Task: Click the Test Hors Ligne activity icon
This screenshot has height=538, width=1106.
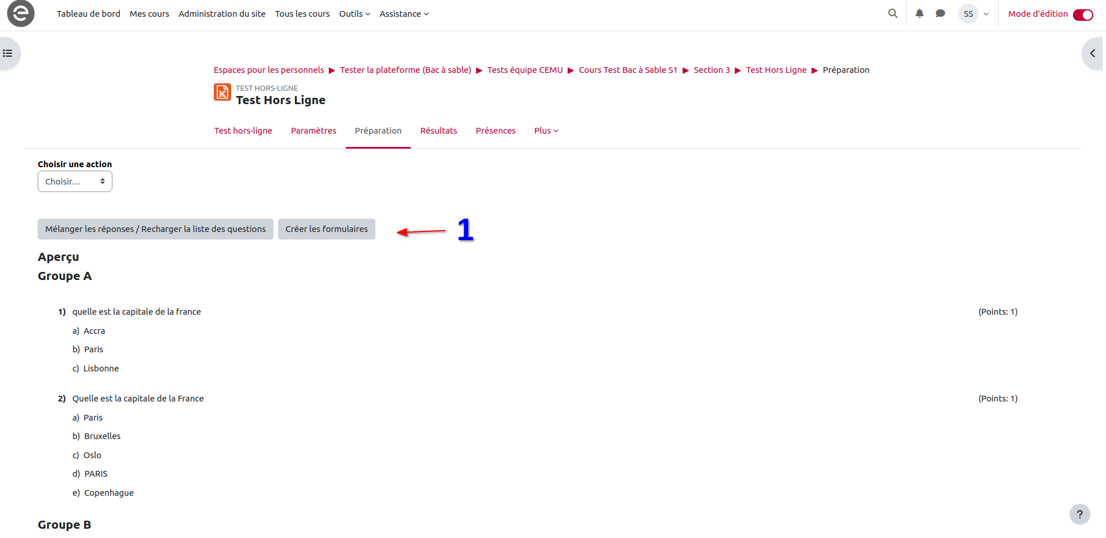Action: click(222, 92)
